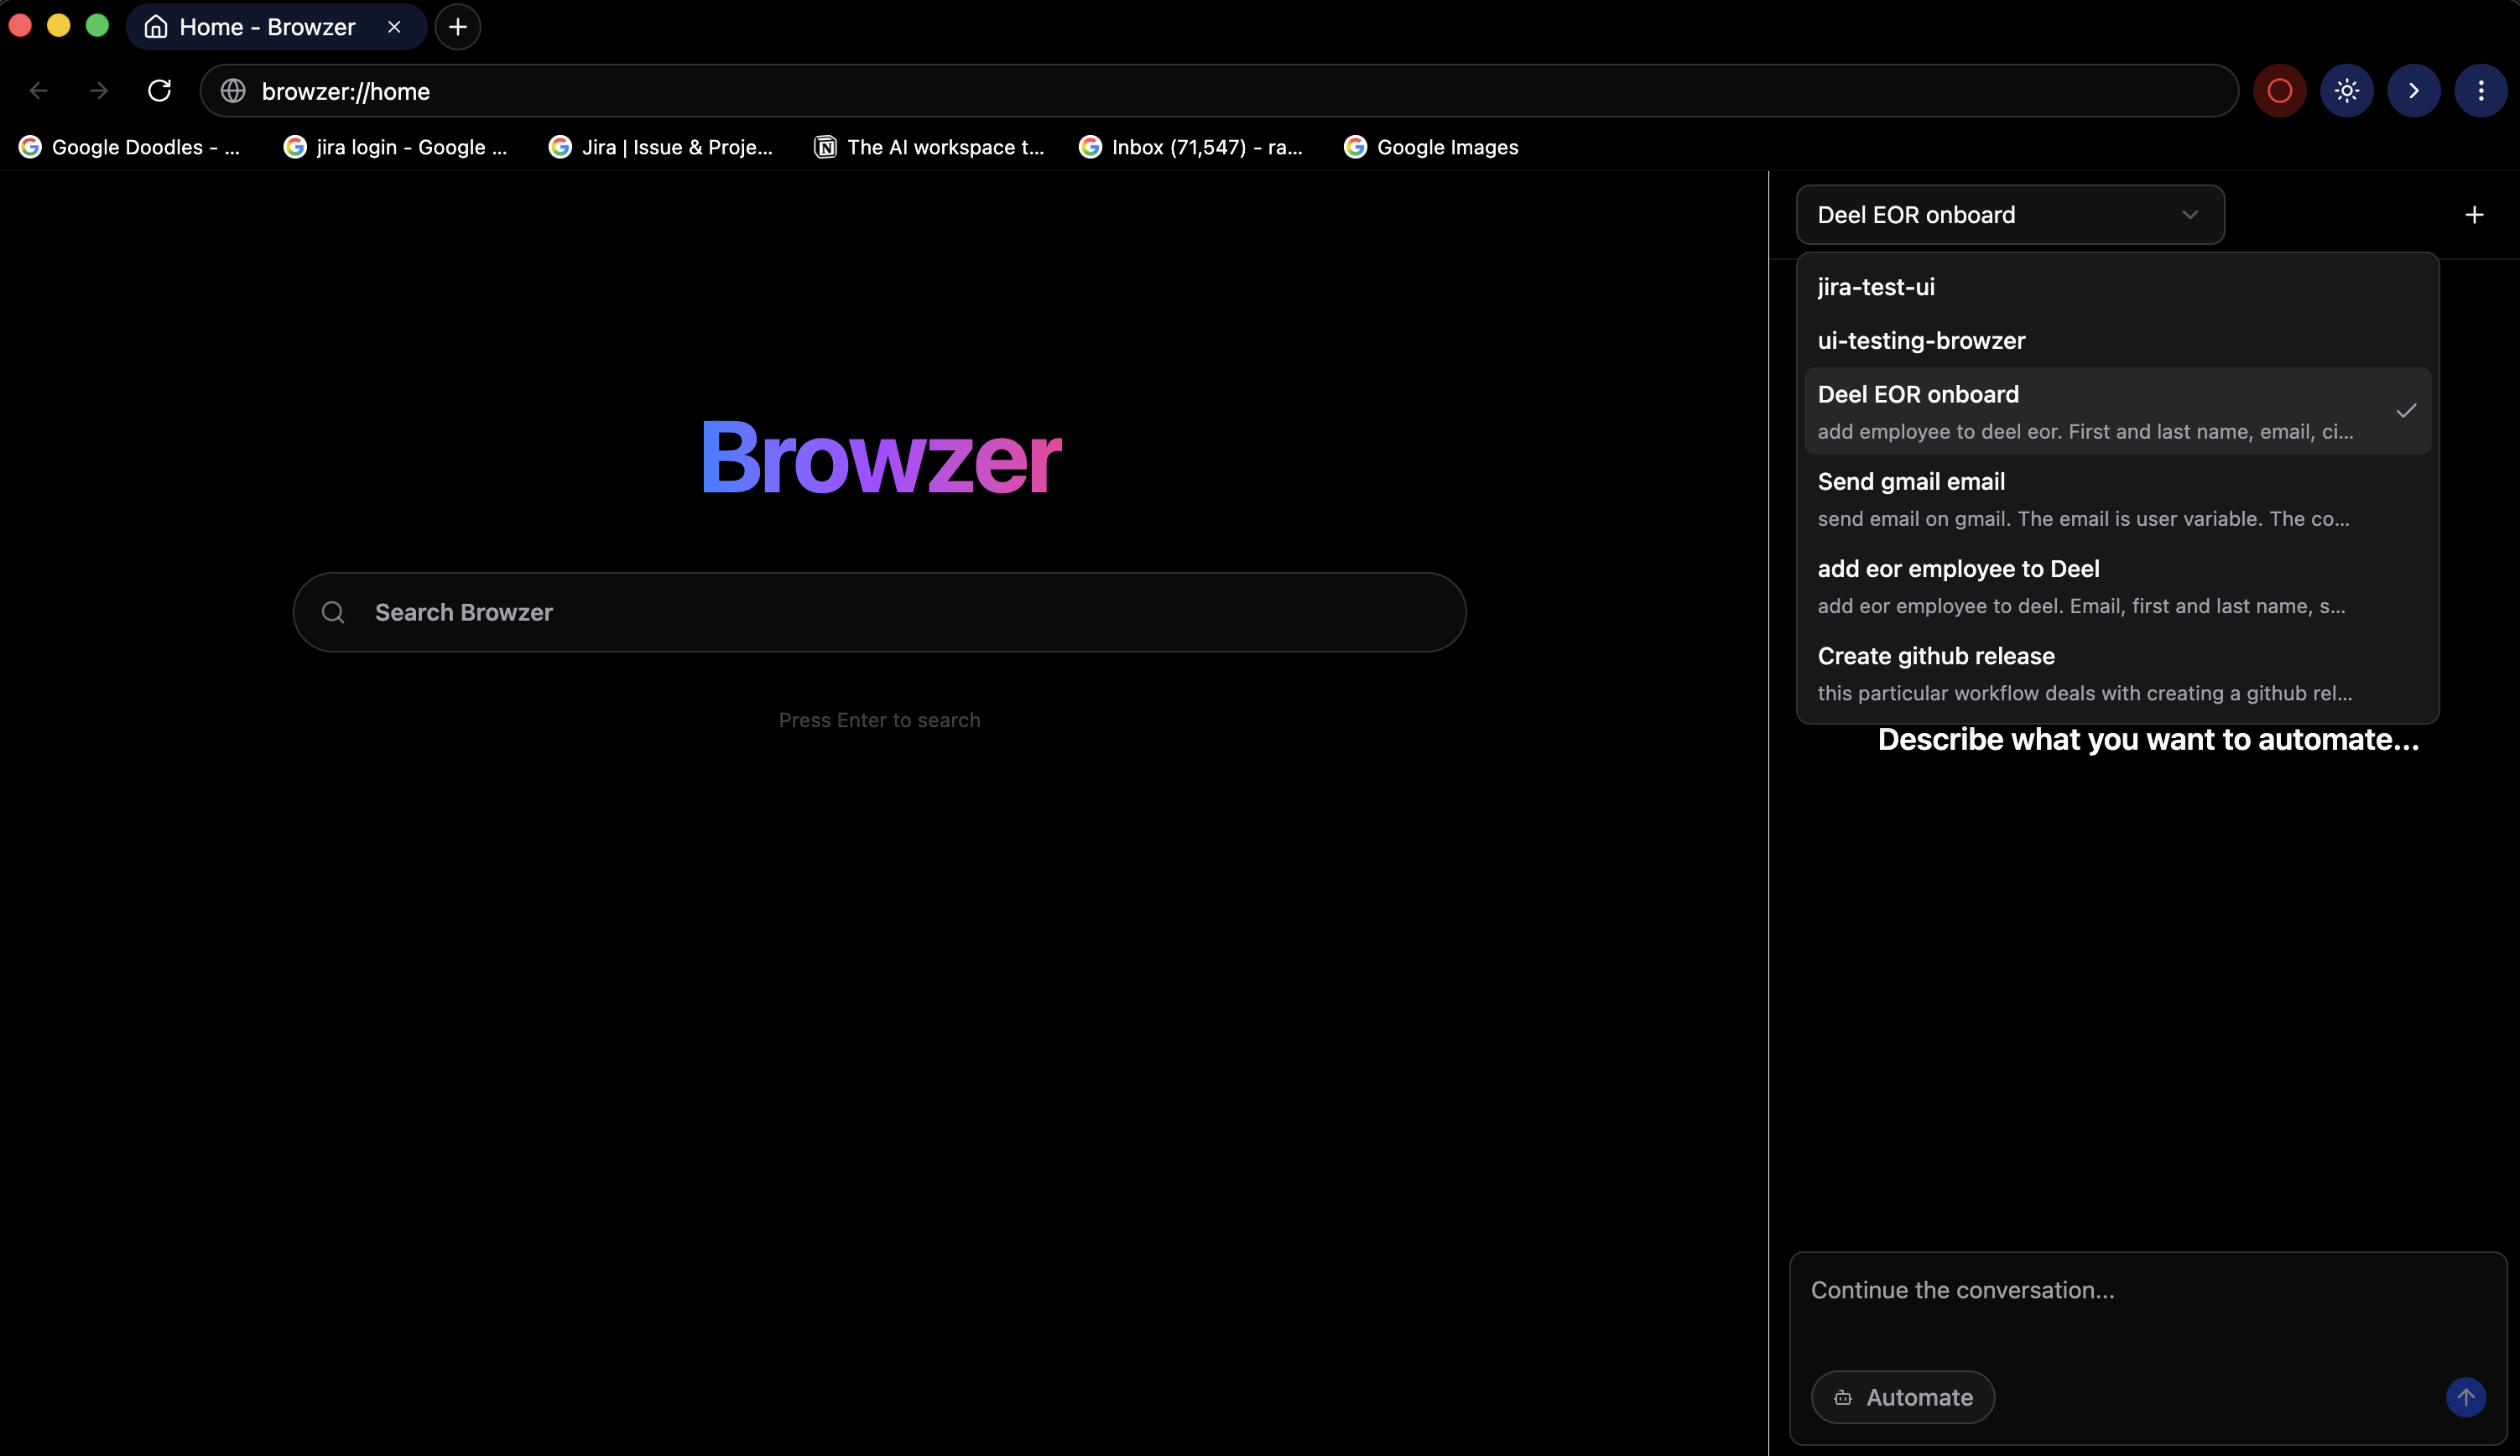
Task: Click the Automate button
Action: coord(1902,1397)
